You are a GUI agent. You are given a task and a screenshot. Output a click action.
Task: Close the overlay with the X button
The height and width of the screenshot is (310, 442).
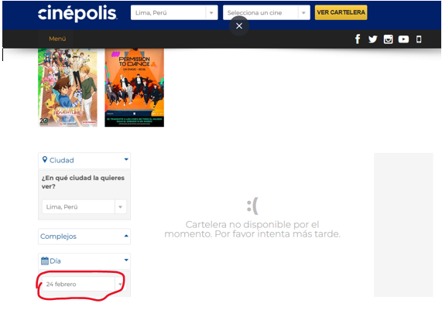coord(239,26)
